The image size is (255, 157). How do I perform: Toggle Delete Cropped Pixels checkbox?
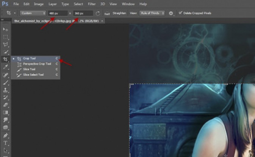180,13
